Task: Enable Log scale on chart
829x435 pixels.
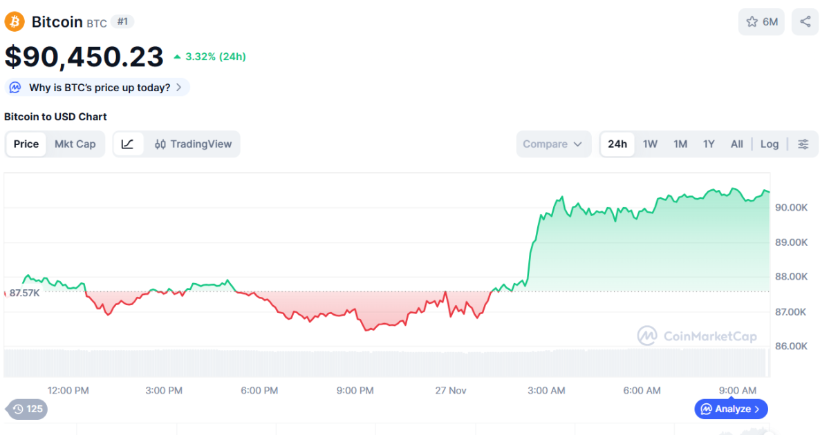Action: click(769, 144)
